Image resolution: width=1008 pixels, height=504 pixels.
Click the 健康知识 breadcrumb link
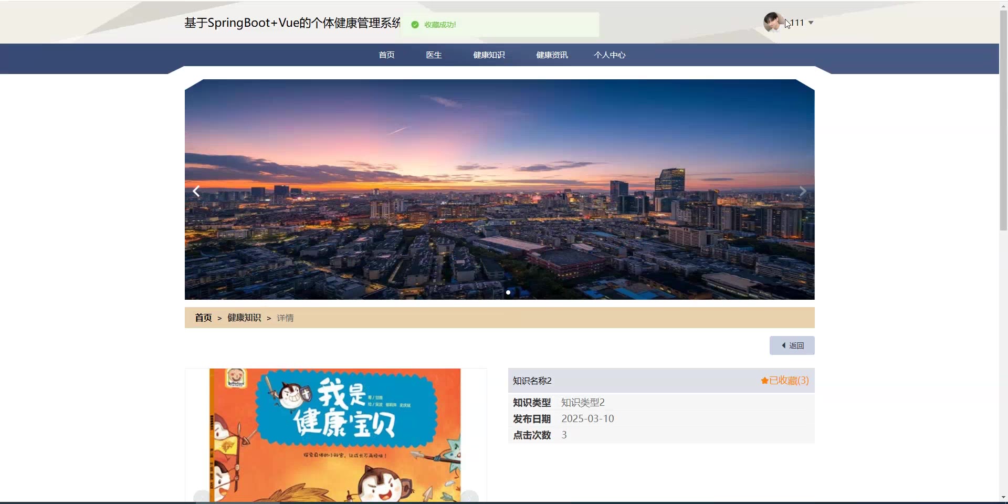(x=244, y=318)
